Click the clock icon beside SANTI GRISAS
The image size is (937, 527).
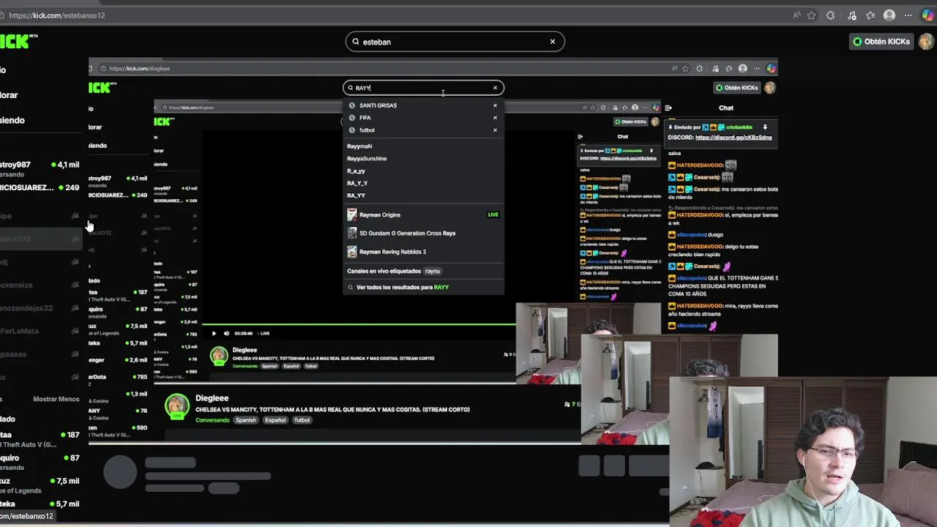coord(352,105)
